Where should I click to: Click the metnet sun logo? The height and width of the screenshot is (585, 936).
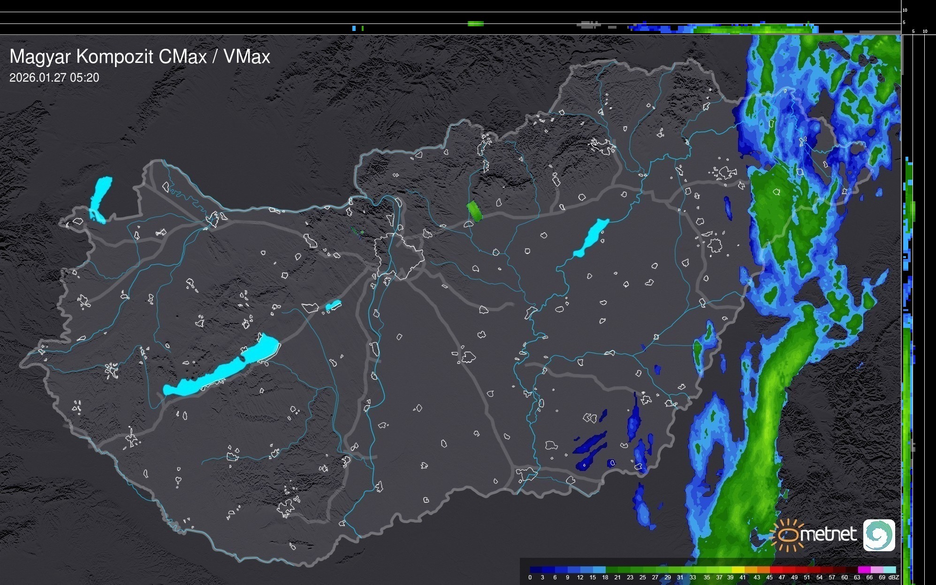coord(787,535)
